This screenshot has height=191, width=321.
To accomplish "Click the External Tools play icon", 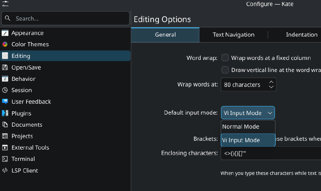I will click(x=5, y=148).
